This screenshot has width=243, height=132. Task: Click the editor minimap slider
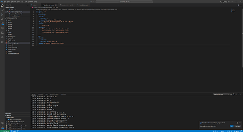click(x=236, y=11)
